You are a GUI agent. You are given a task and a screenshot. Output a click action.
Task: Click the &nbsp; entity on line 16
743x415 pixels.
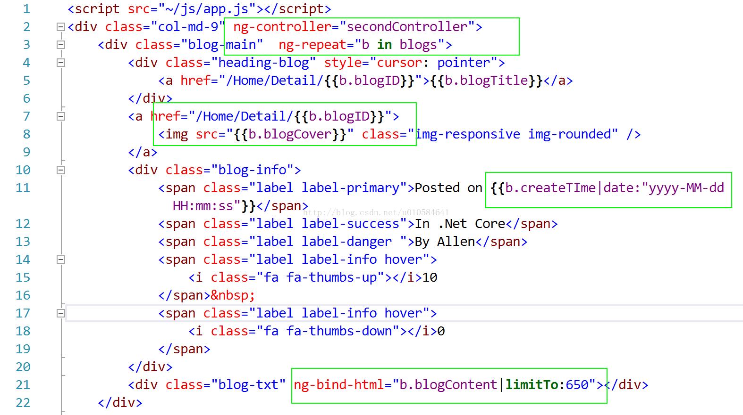(233, 295)
